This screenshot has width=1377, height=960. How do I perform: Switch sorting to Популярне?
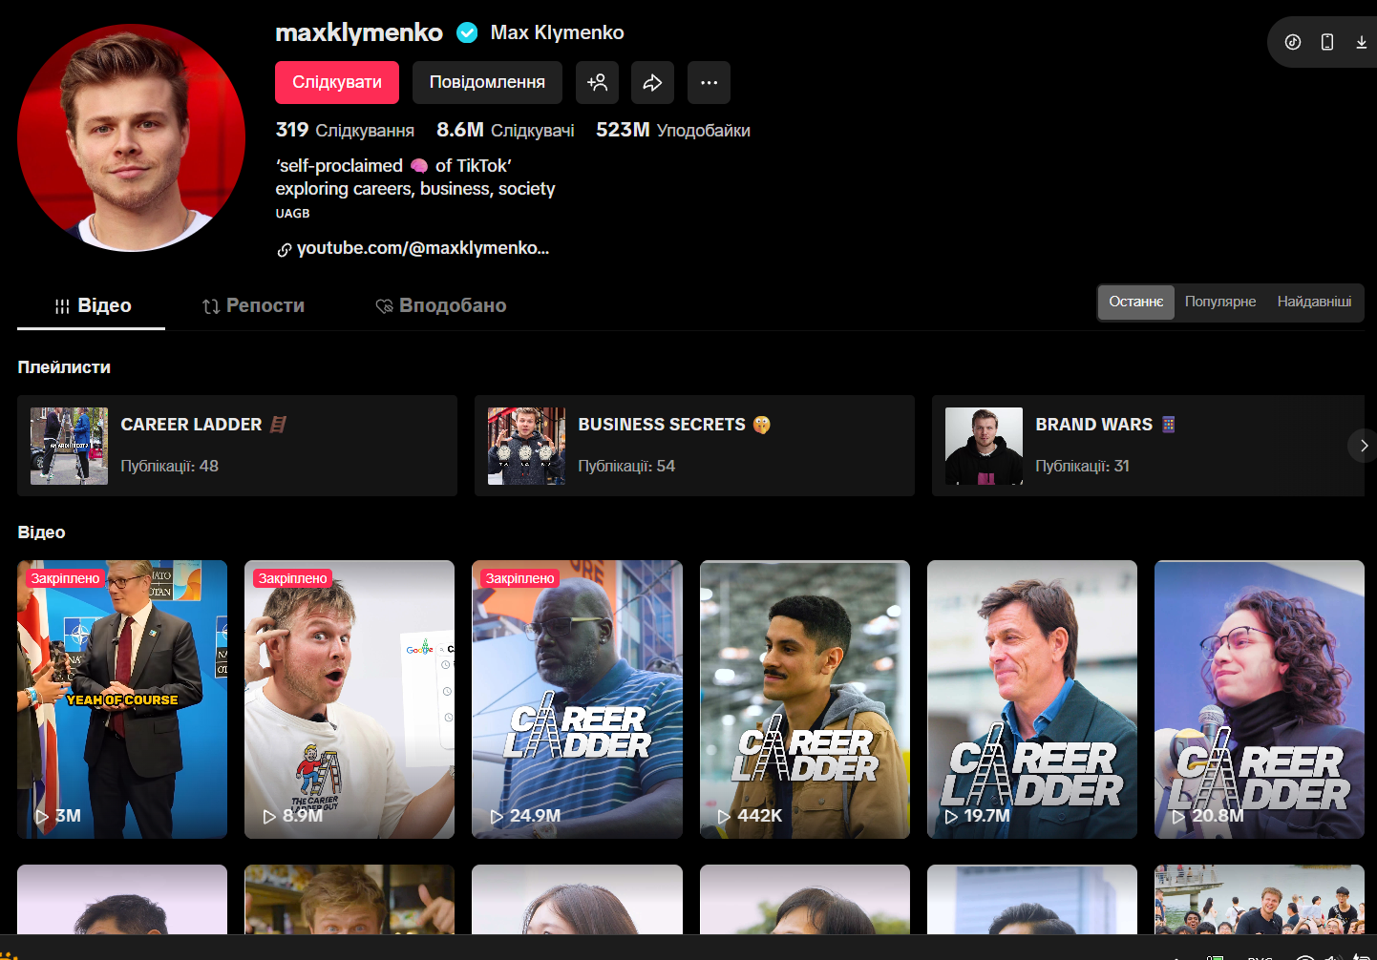pyautogui.click(x=1219, y=302)
